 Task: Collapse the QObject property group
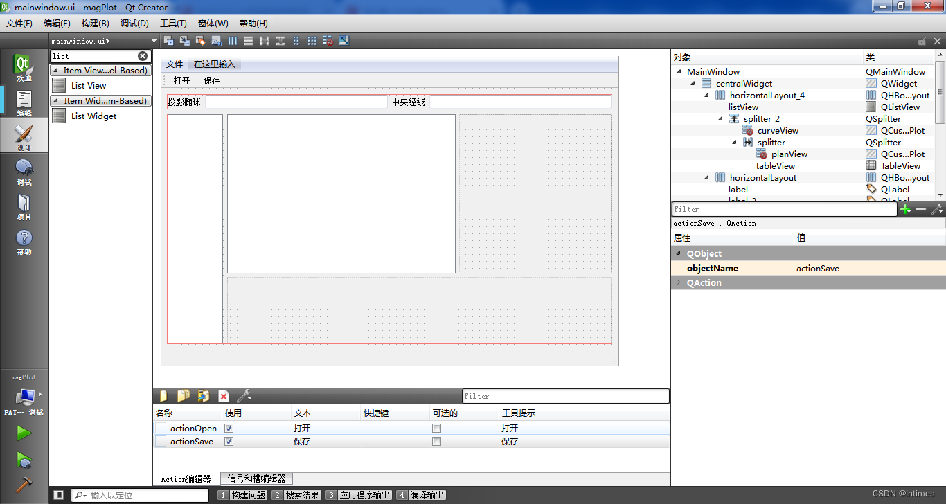[677, 253]
